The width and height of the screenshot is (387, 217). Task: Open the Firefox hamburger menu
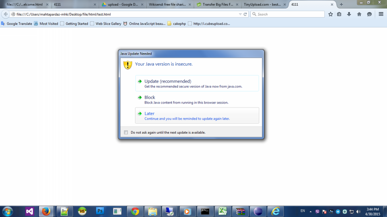pyautogui.click(x=381, y=14)
